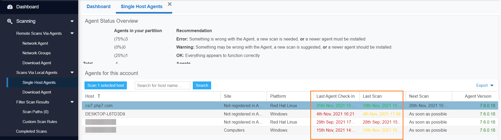Open Completed Scans in sidebar
The image size is (501, 140).
pos(31,131)
